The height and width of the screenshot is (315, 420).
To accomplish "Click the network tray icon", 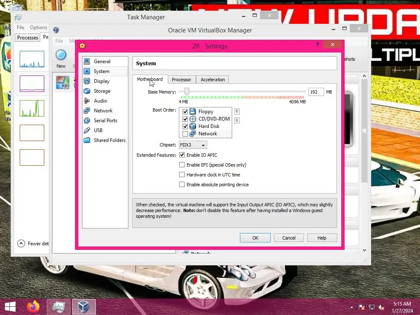I will 372,307.
